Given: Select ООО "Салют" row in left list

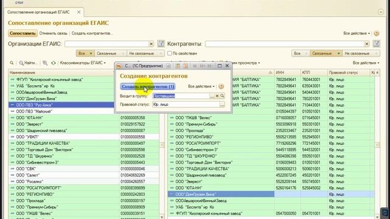Looking at the screenshot, I should coord(83,175).
